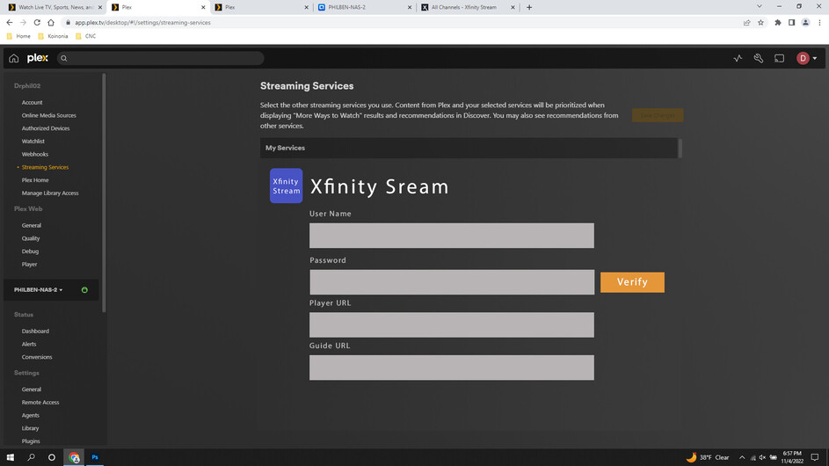Open the Windows notification center
The width and height of the screenshot is (829, 466).
pos(815,457)
